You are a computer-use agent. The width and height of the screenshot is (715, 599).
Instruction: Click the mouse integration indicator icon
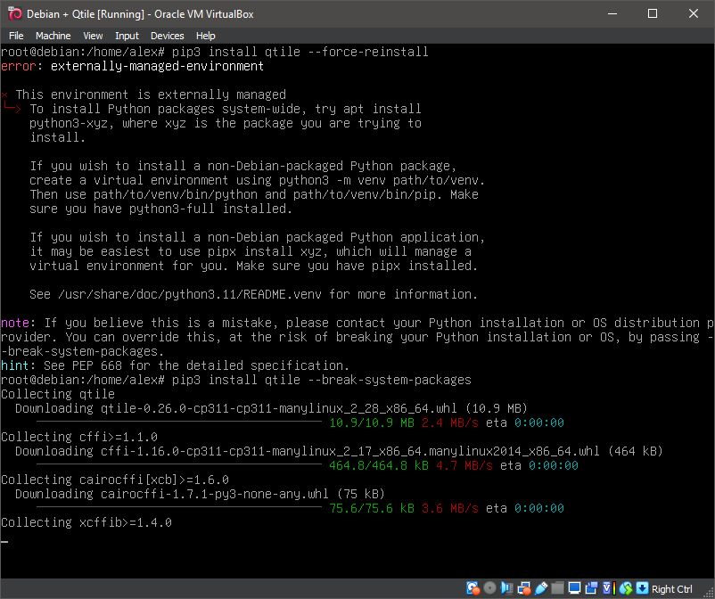tap(625, 588)
